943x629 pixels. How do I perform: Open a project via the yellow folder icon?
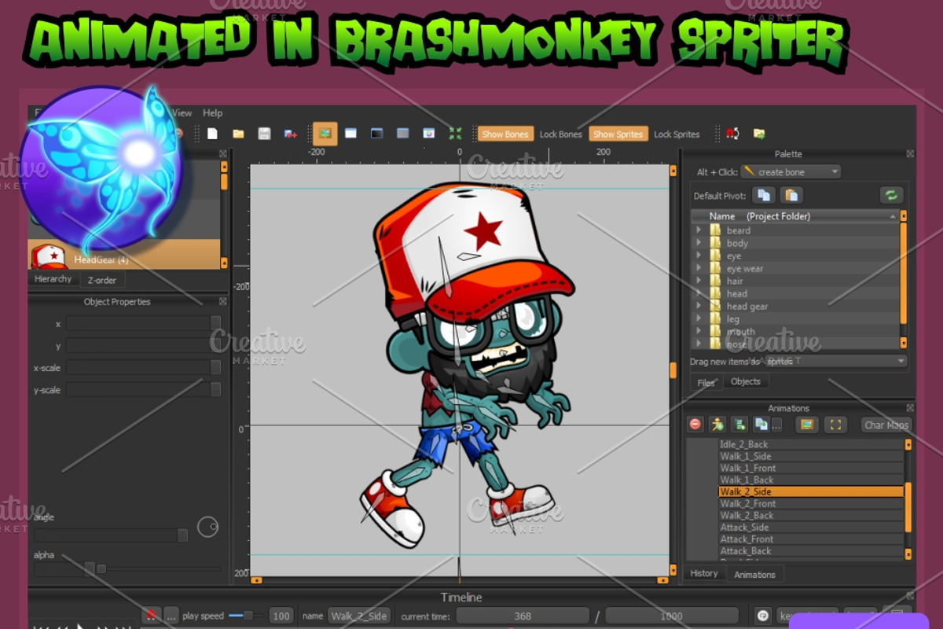(x=238, y=134)
